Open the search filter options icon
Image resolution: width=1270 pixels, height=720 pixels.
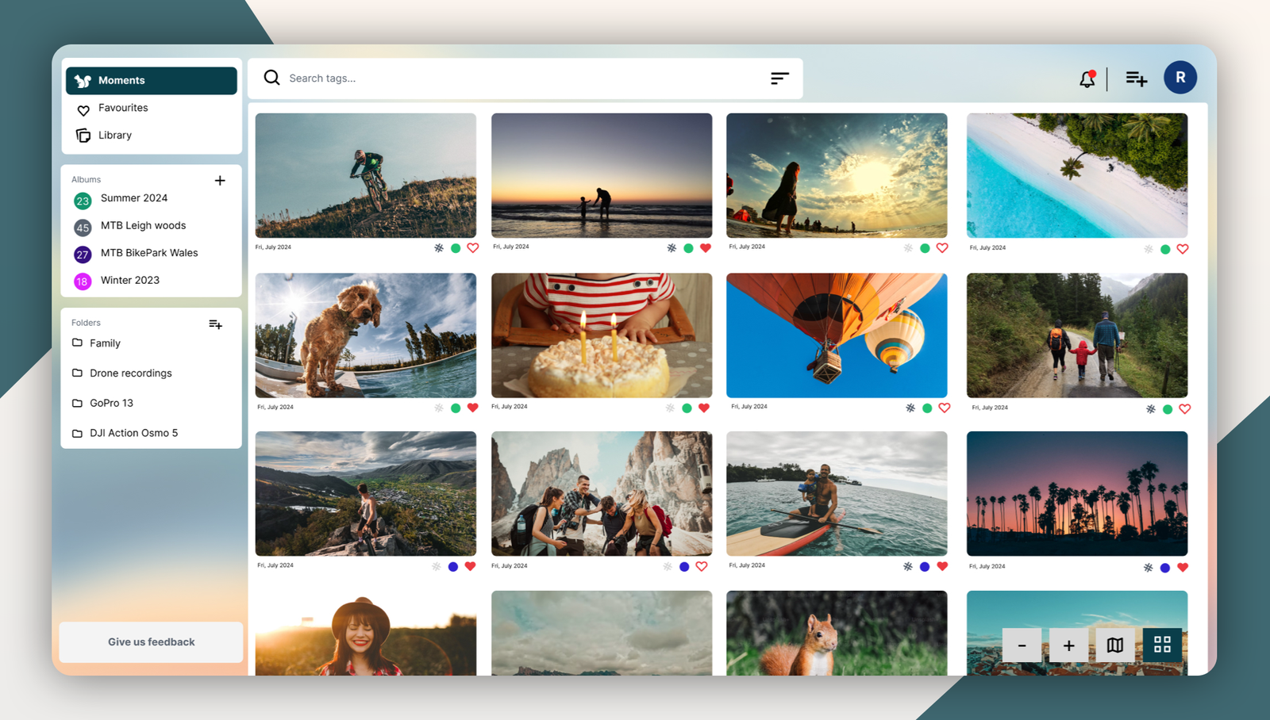(779, 78)
